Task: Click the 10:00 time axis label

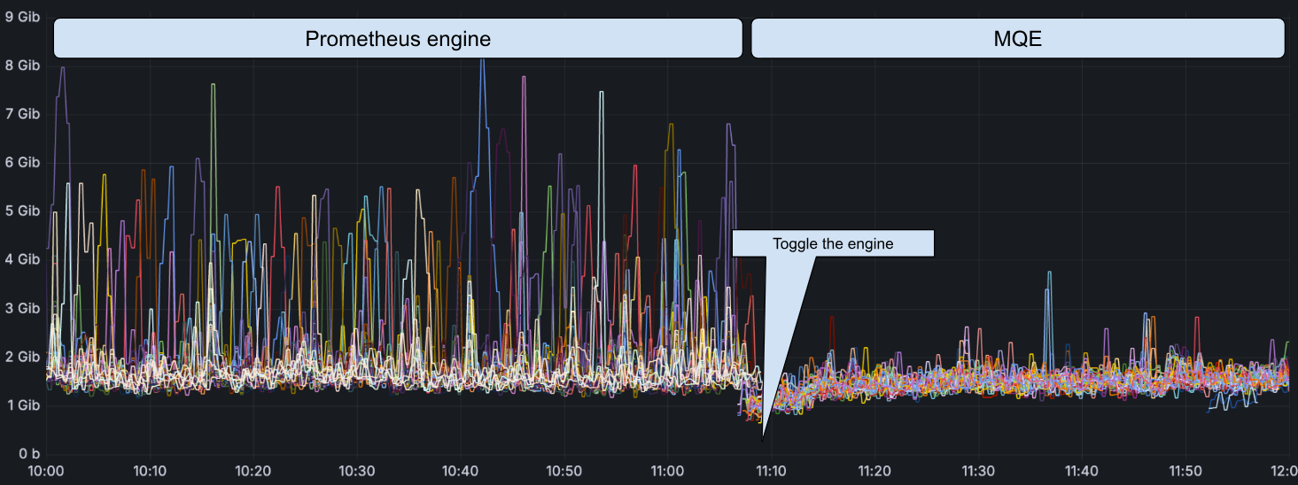Action: point(46,472)
